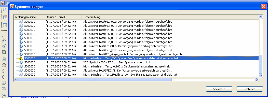This screenshot has height=98, width=268.
Task: Select the Line drawing tool in background toolbar
Action: point(4,35)
